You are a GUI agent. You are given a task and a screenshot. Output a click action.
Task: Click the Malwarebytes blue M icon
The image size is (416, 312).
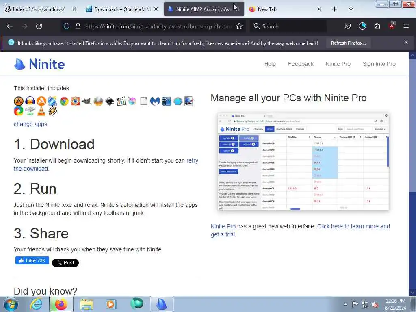click(x=155, y=101)
